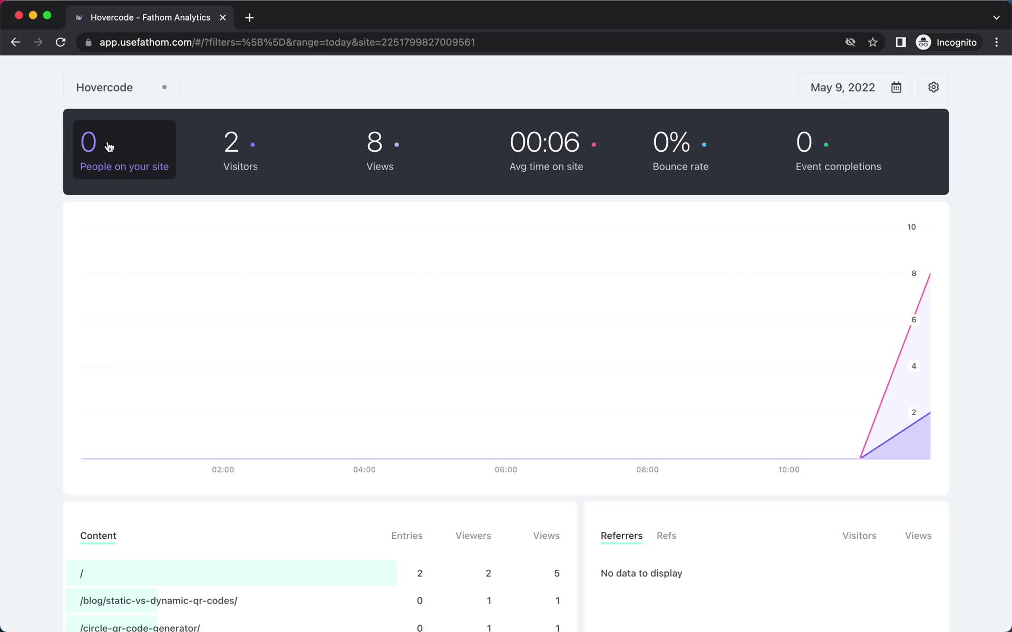Open the settings gear icon
This screenshot has height=632, width=1012.
[933, 87]
